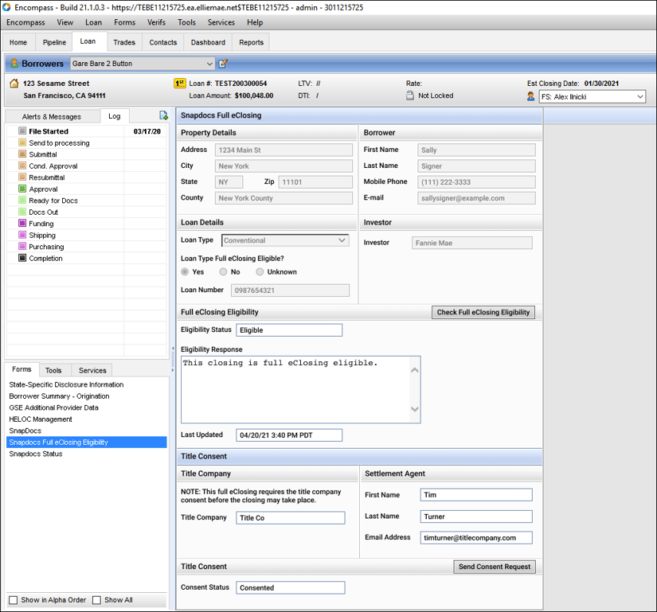657x612 pixels.
Task: Click the rate lock padlock icon
Action: [x=410, y=96]
